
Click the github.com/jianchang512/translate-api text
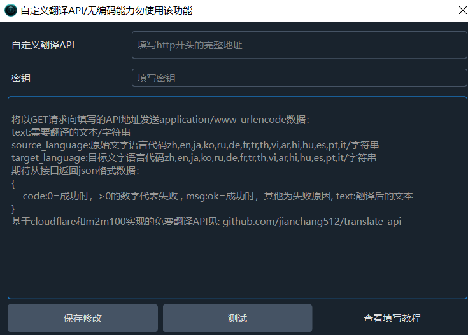[x=311, y=222]
